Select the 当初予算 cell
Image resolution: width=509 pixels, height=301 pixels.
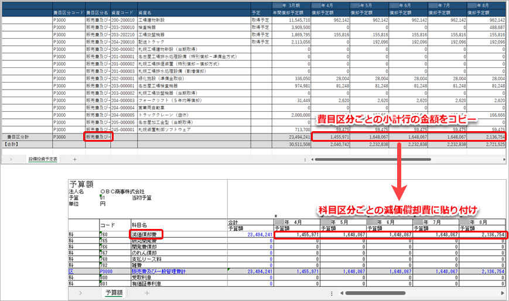(142, 198)
